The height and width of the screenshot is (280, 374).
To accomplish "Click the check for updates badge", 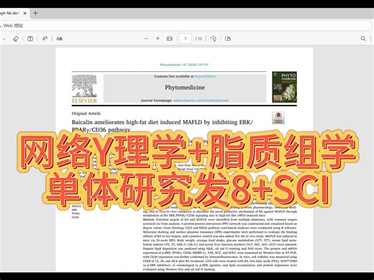I will (x=278, y=118).
